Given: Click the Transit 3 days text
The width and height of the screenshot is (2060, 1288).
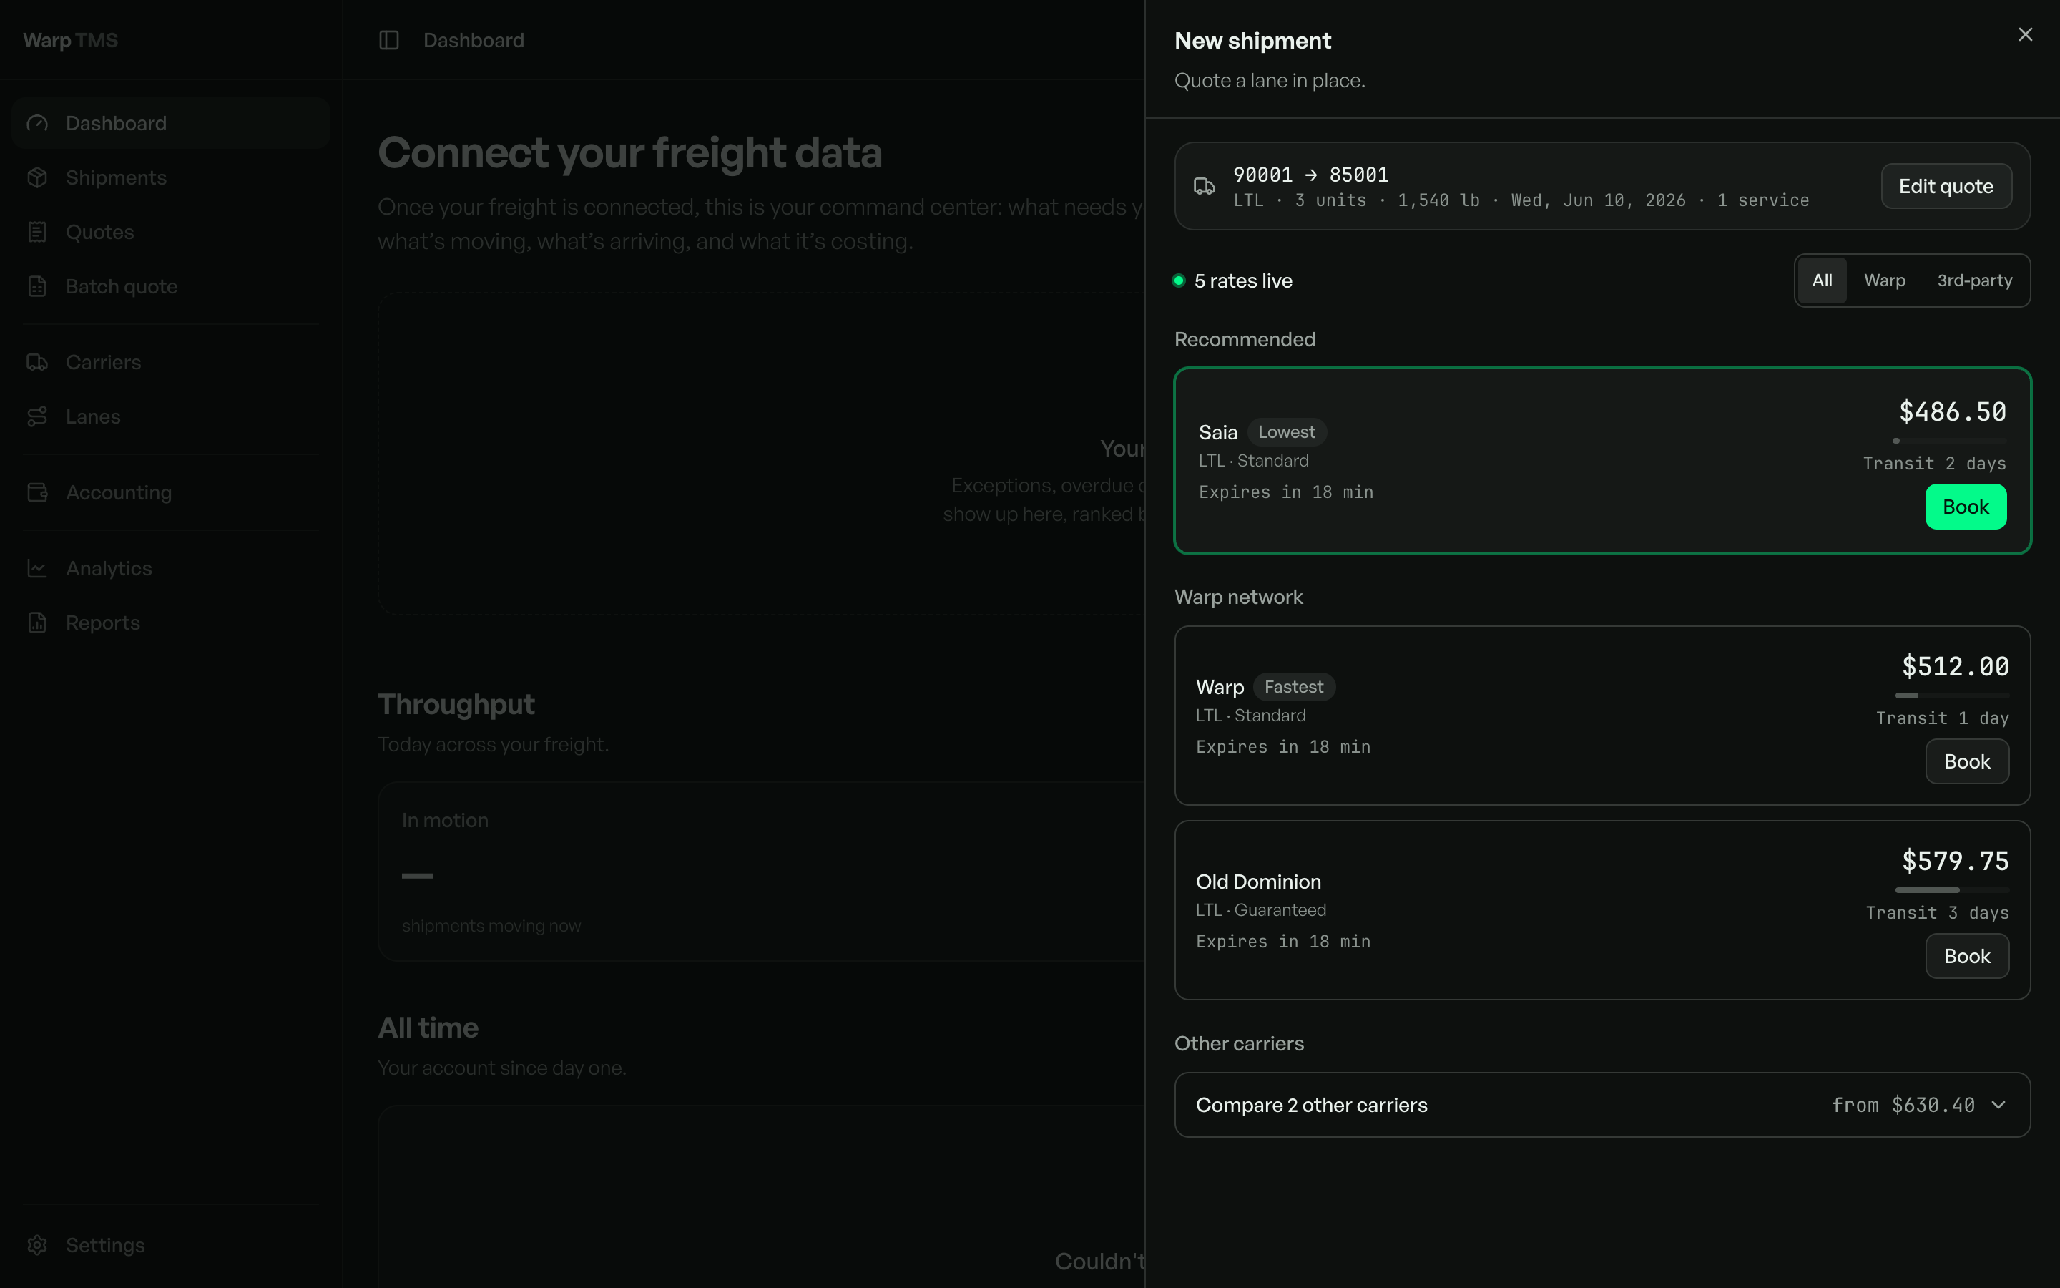Looking at the screenshot, I should point(1938,913).
